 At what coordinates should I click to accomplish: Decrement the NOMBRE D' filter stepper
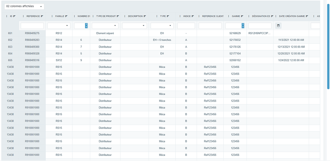86,27
